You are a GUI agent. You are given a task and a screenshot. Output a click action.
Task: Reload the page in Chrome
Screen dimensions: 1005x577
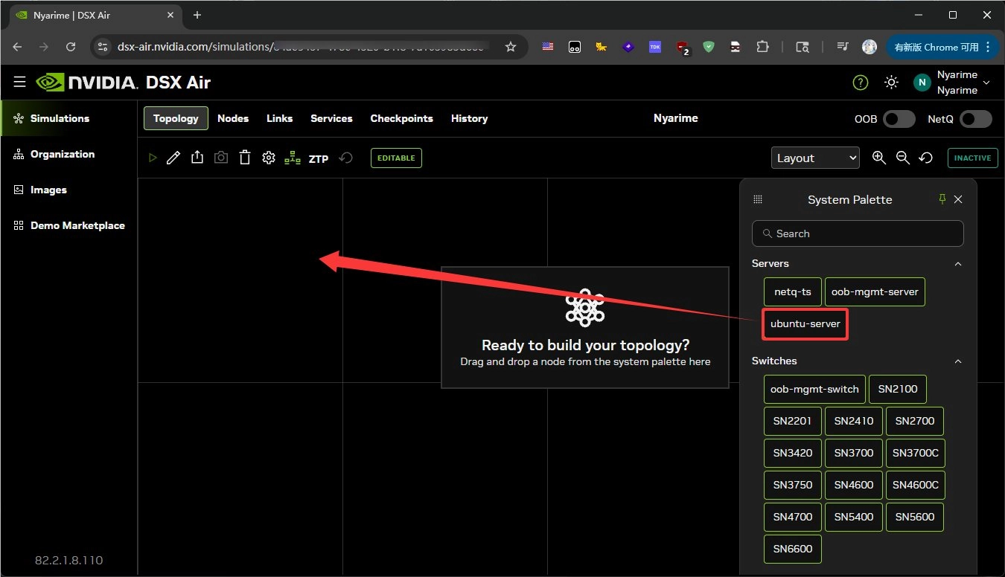[x=71, y=47]
